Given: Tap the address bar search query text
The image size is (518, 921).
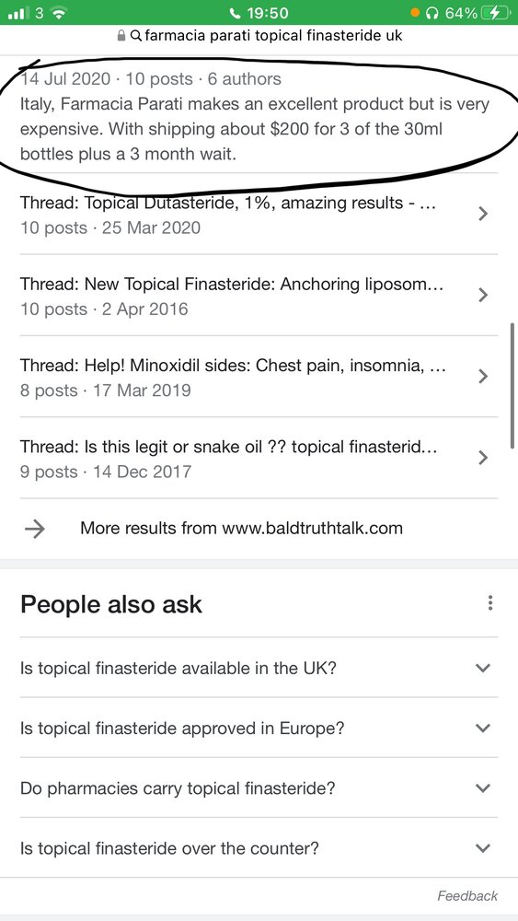Looking at the screenshot, I should click(273, 37).
